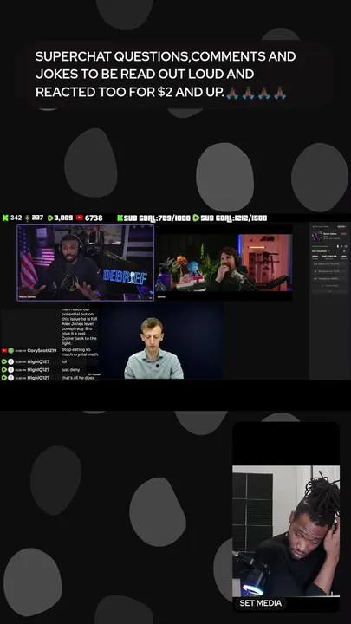Click the microphone listener count icon
The image size is (351, 624).
(28, 218)
